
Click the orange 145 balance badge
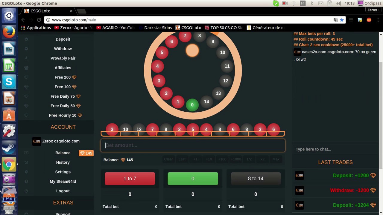[x=86, y=153]
